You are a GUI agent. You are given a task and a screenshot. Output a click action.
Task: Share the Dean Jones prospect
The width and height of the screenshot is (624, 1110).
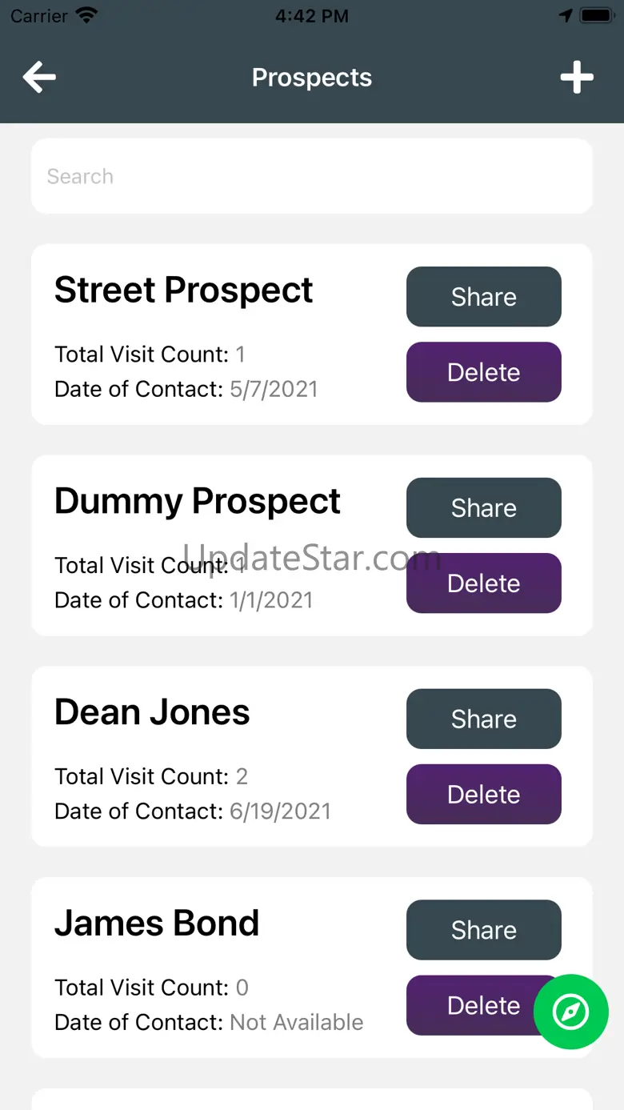point(483,719)
